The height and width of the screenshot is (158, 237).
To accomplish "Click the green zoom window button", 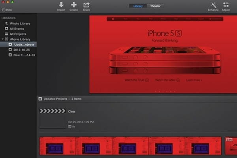I will tap(13, 2).
